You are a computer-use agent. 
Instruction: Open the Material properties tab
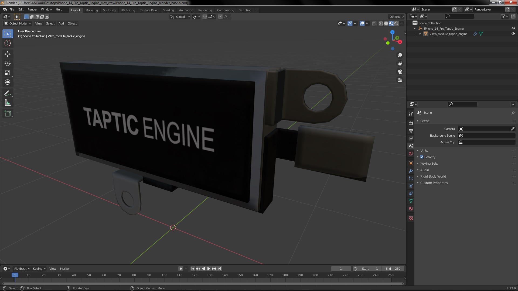click(x=411, y=209)
